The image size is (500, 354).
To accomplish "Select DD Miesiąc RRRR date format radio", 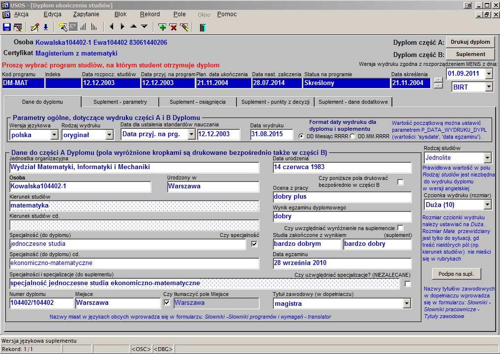I will tap(301, 136).
